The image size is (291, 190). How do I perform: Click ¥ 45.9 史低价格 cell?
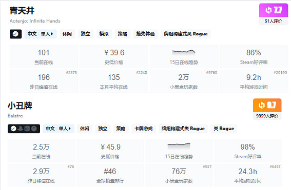click(x=110, y=151)
